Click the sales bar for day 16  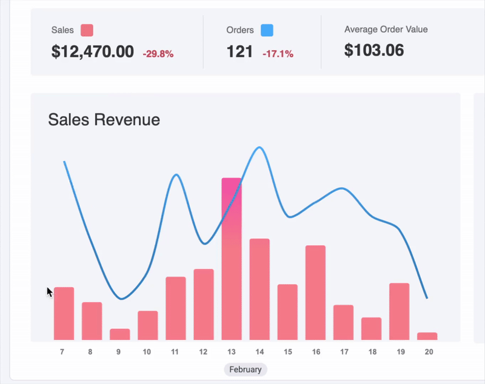point(315,293)
